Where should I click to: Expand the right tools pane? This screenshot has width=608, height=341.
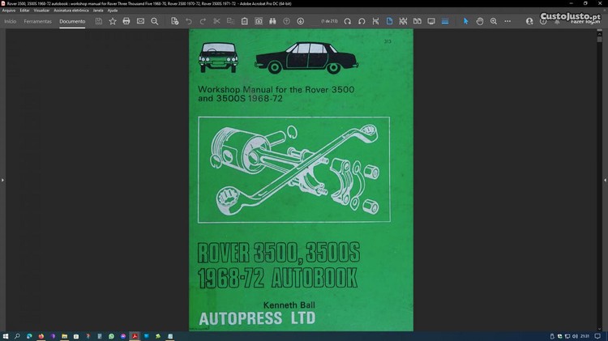click(605, 180)
